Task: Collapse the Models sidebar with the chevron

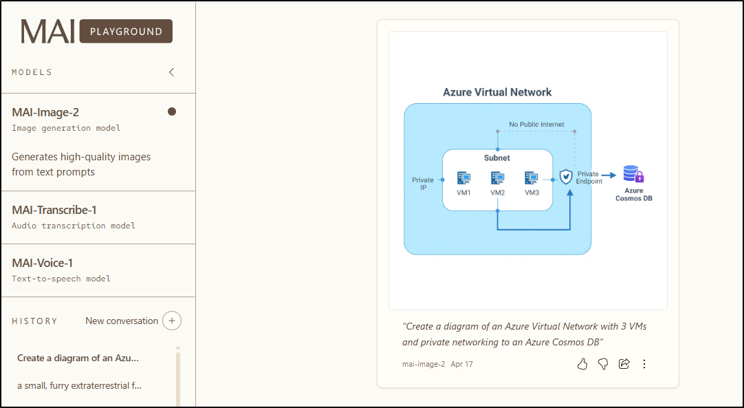Action: pos(172,72)
